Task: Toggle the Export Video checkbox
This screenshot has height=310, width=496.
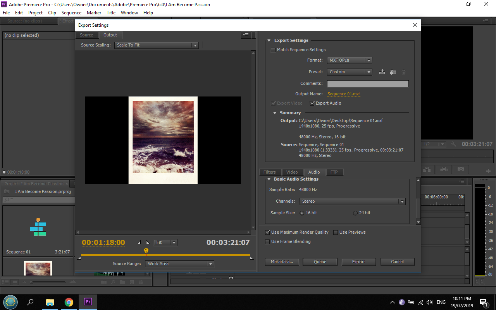Action: [273, 103]
